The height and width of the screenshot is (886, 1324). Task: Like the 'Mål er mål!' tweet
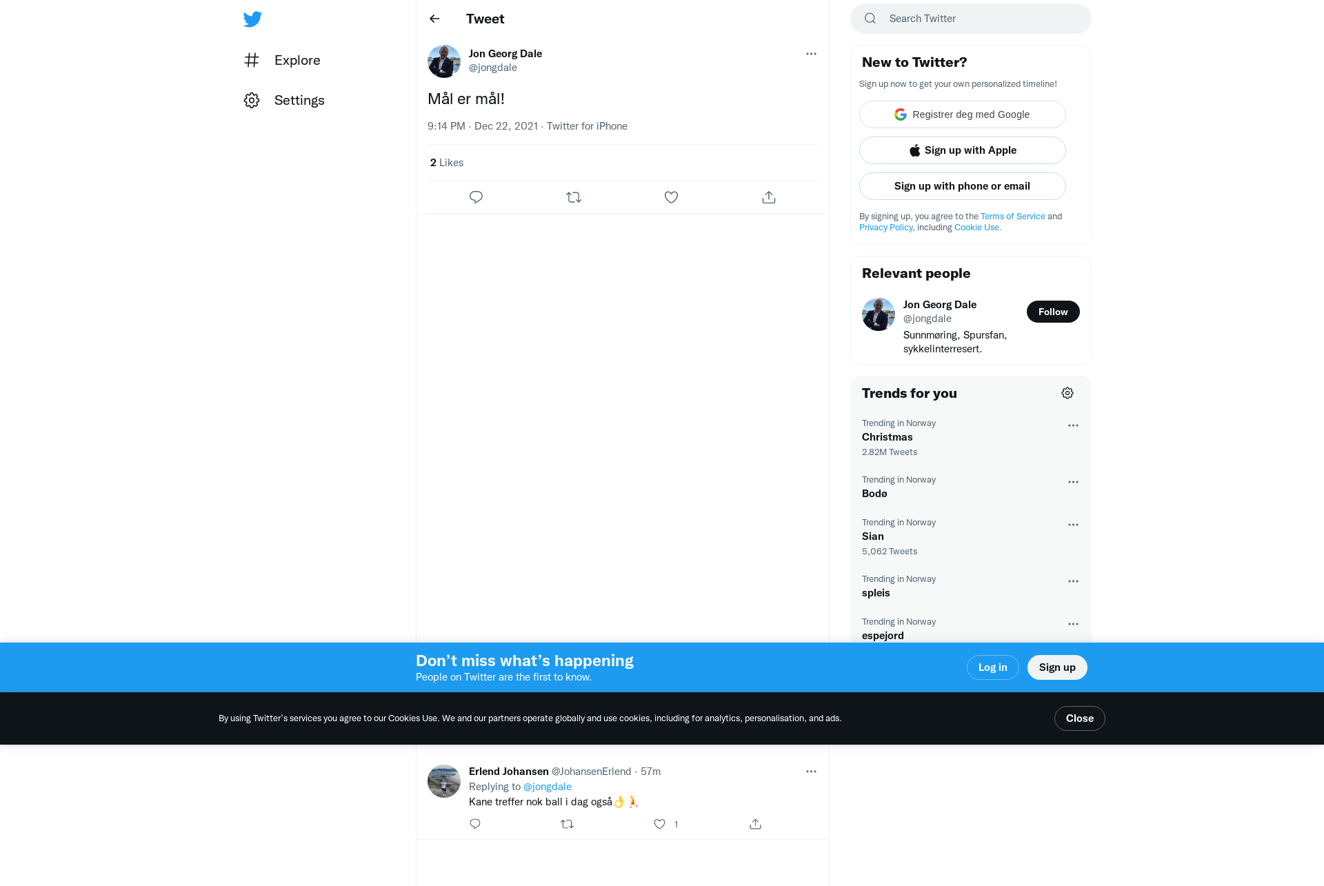[x=671, y=197]
